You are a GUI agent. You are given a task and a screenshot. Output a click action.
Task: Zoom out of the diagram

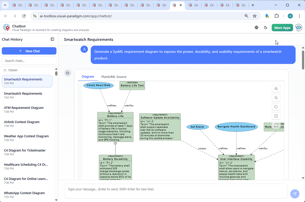[276, 98]
